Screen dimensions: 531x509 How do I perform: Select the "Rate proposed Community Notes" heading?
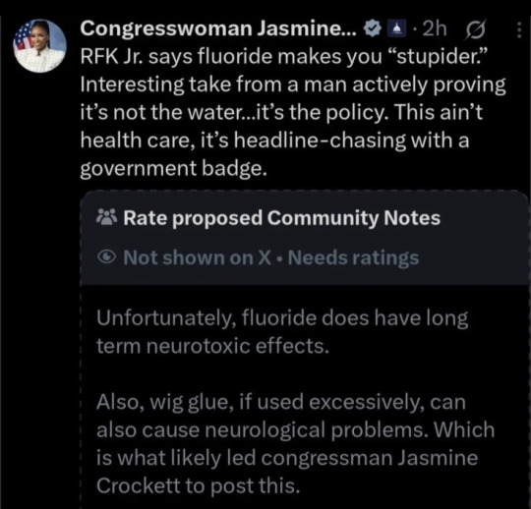pyautogui.click(x=282, y=218)
